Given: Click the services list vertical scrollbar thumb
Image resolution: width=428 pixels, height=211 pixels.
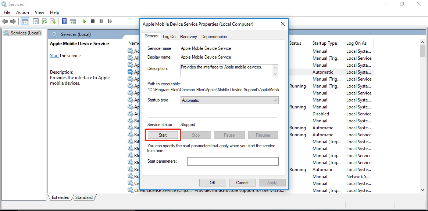Looking at the screenshot, I should click(x=422, y=51).
